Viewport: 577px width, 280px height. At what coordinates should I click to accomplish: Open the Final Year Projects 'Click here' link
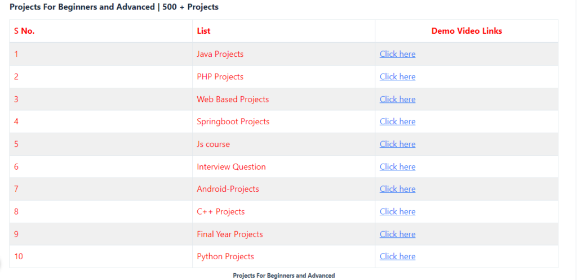(397, 234)
